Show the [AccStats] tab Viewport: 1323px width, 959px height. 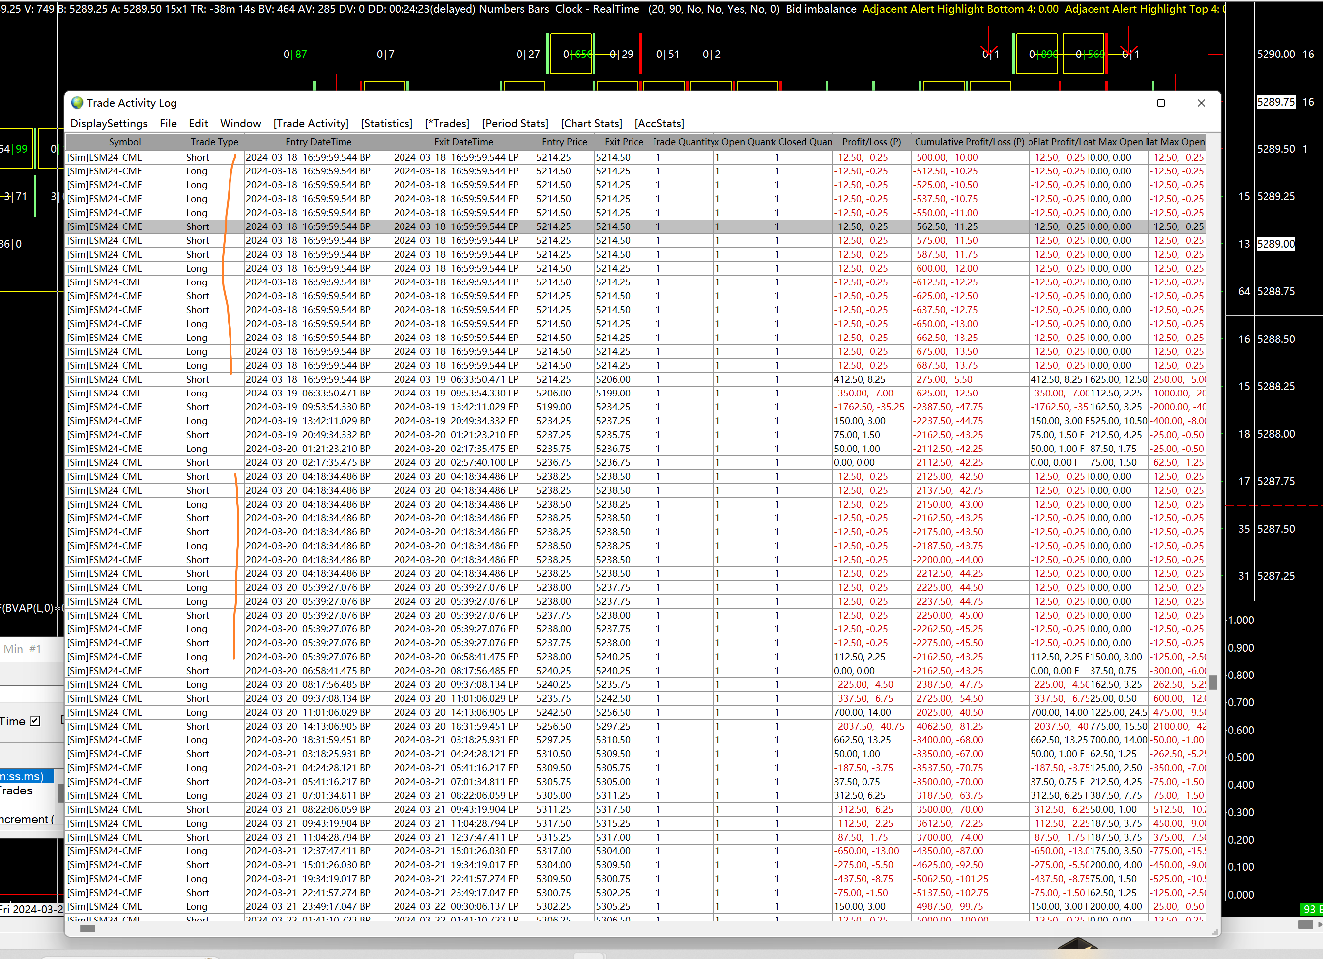659,124
